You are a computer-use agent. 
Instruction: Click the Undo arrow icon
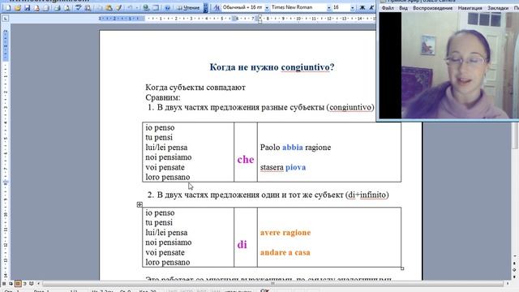point(130,7)
